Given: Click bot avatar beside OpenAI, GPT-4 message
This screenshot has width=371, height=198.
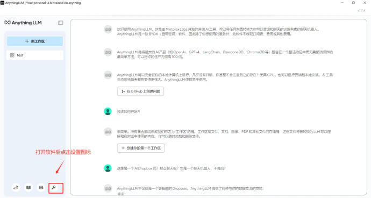Looking at the screenshot, I should 108,52.
